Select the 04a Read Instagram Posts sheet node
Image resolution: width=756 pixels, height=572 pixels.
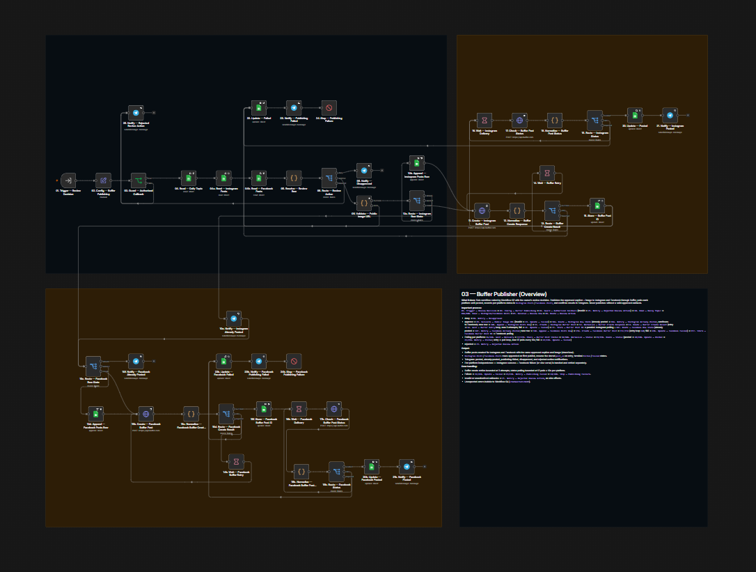pos(223,178)
